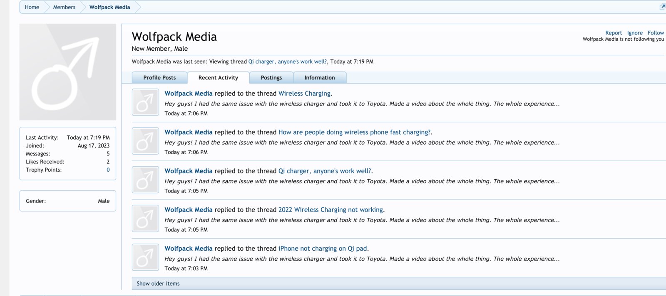Click Wolfpack Media name in Wireless Charging entry
Viewport: 666px width, 296px height.
tap(189, 94)
